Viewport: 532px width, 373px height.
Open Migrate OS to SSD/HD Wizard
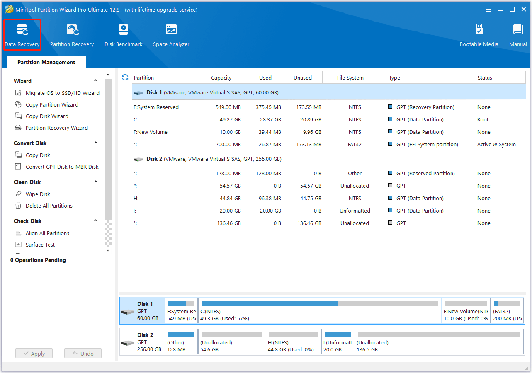point(61,92)
